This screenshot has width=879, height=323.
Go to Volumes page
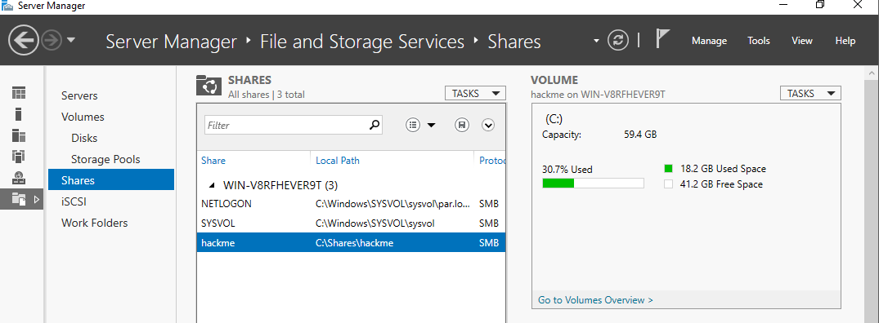pyautogui.click(x=83, y=117)
